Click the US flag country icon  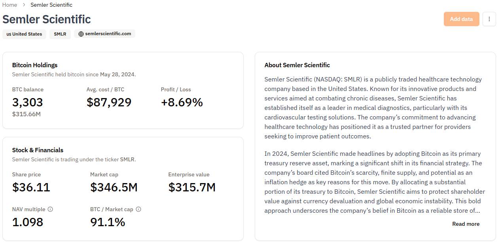[9, 34]
